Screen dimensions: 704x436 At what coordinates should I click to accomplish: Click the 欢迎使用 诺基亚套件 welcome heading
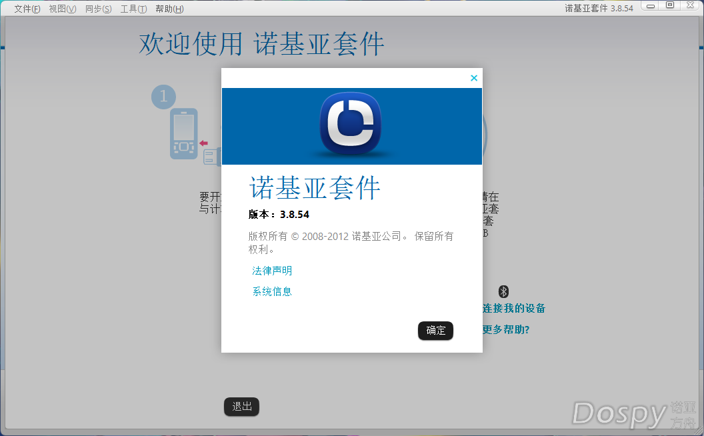pyautogui.click(x=261, y=44)
